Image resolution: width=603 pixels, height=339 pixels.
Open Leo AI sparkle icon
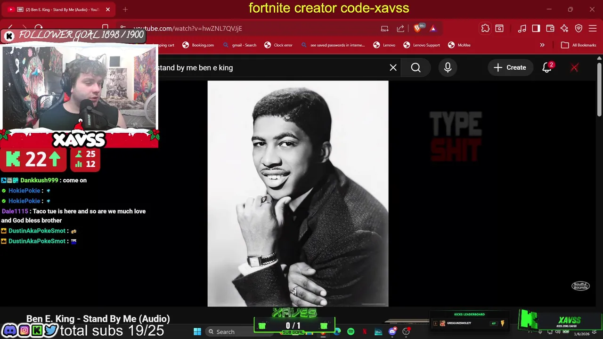(564, 28)
